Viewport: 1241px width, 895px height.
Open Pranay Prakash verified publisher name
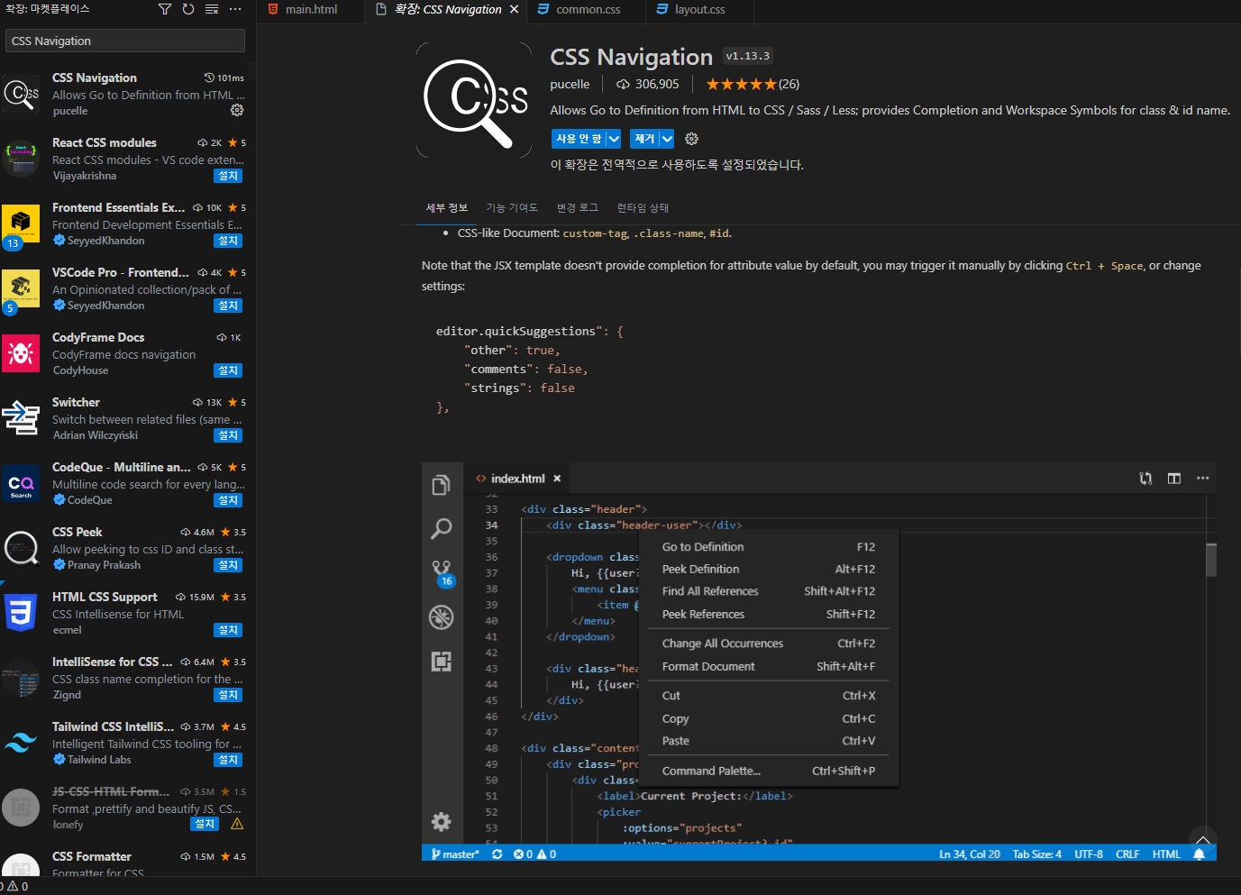pyautogui.click(x=104, y=565)
